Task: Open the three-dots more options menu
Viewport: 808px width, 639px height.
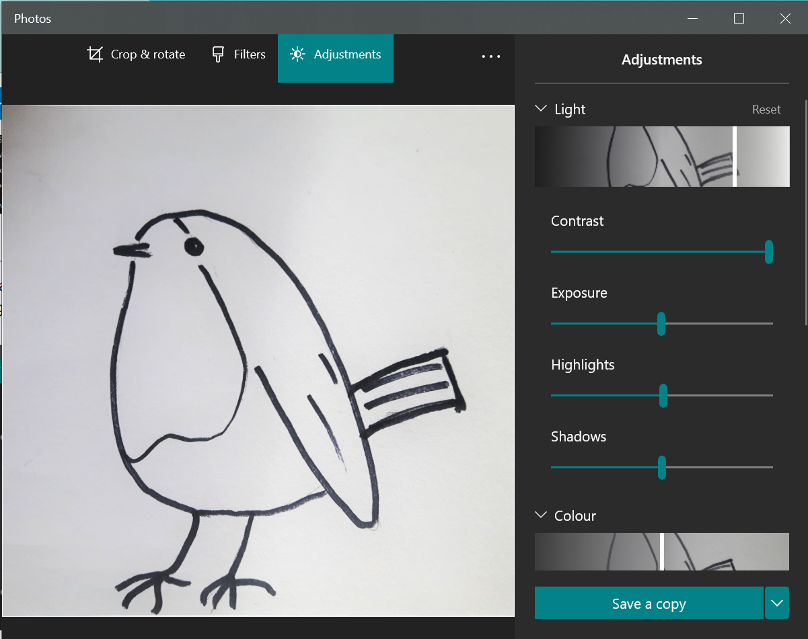Action: tap(491, 56)
